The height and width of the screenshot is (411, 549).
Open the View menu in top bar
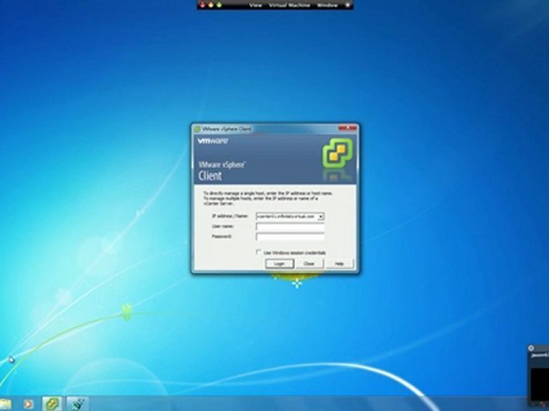click(x=256, y=5)
